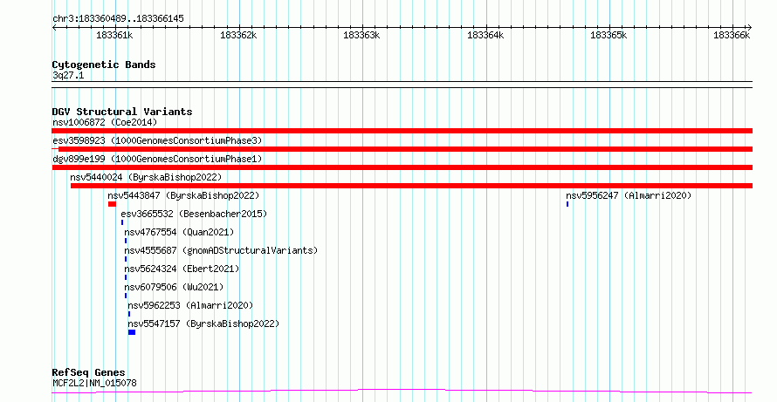777x402 pixels.
Task: Click the blue tick under esv3665532
Action: click(x=122, y=222)
